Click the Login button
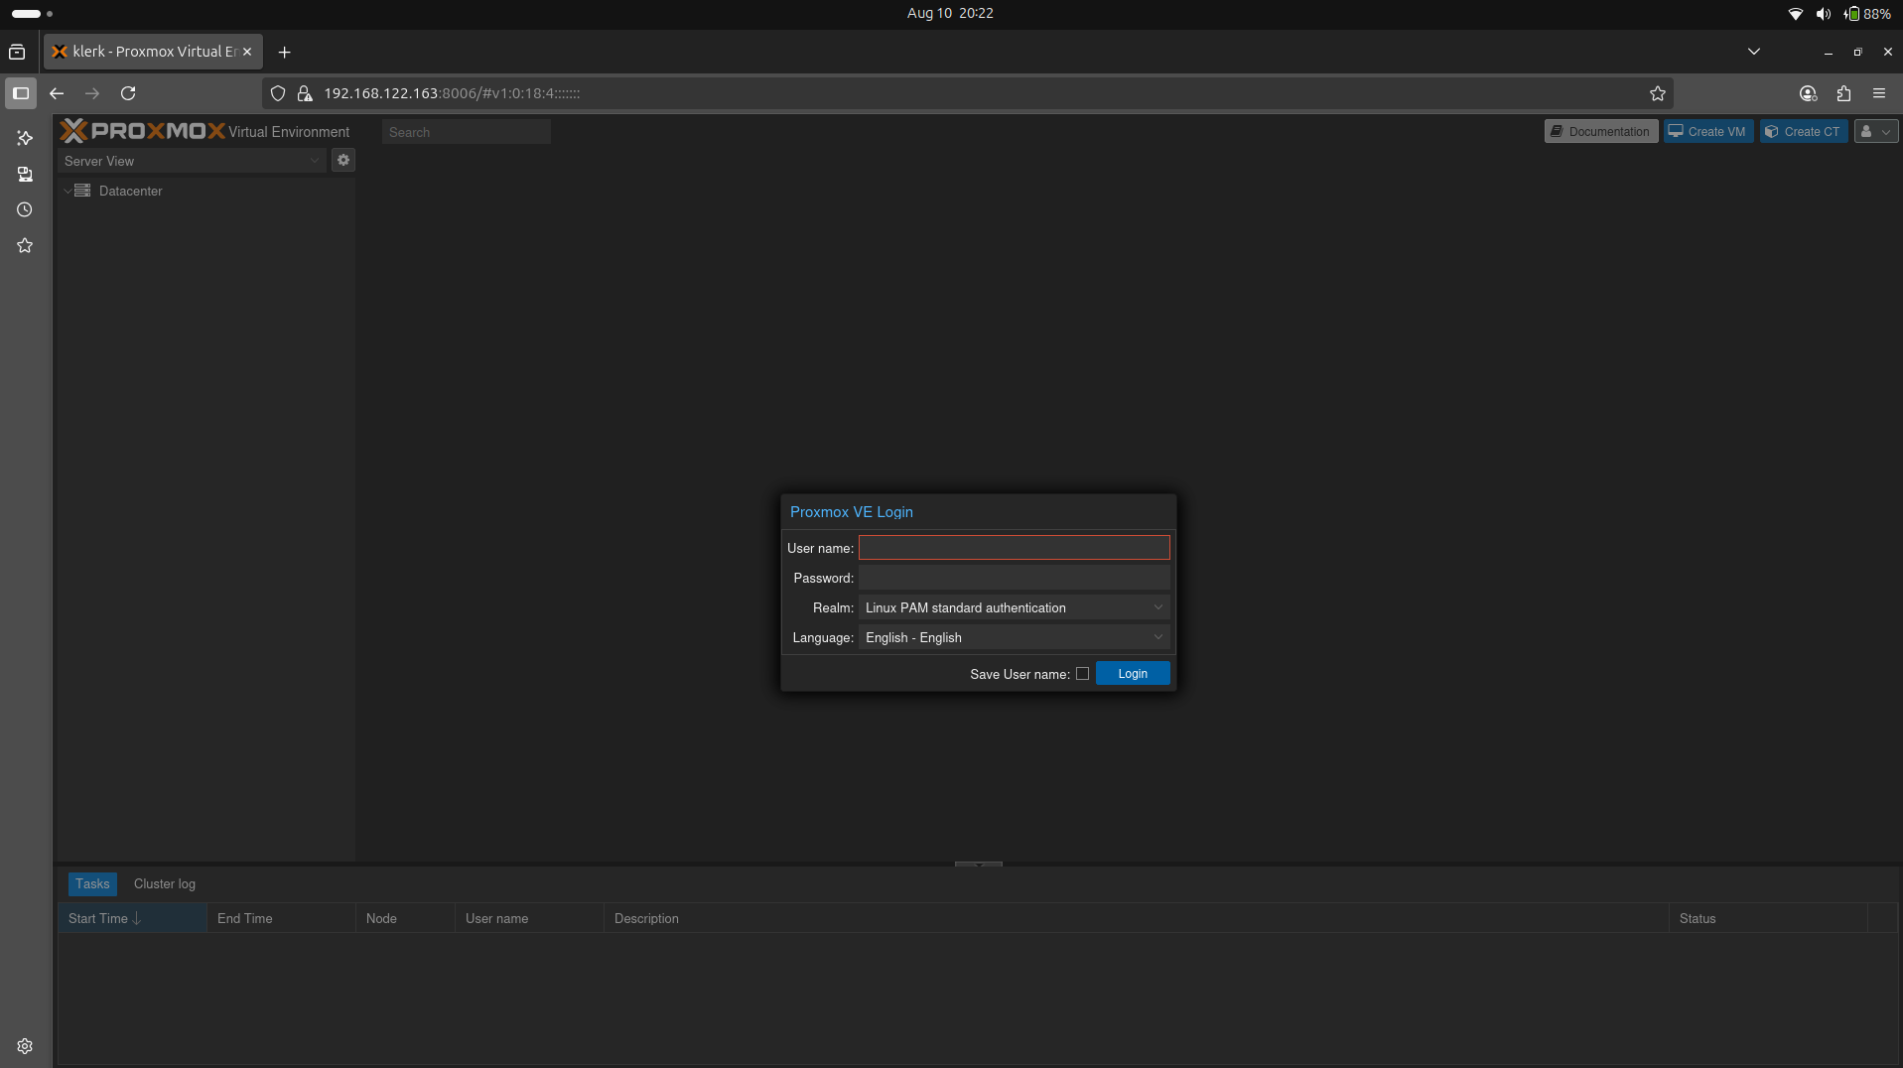 click(x=1132, y=673)
